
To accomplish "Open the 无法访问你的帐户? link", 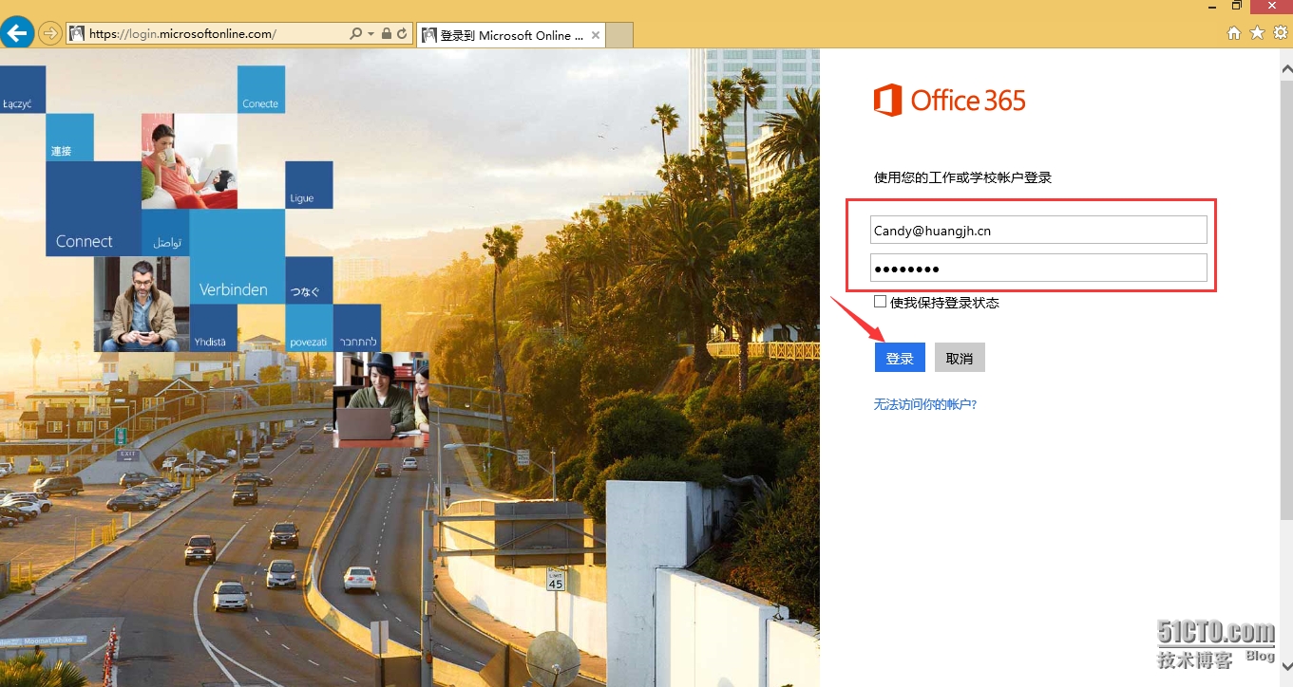I will (x=924, y=404).
